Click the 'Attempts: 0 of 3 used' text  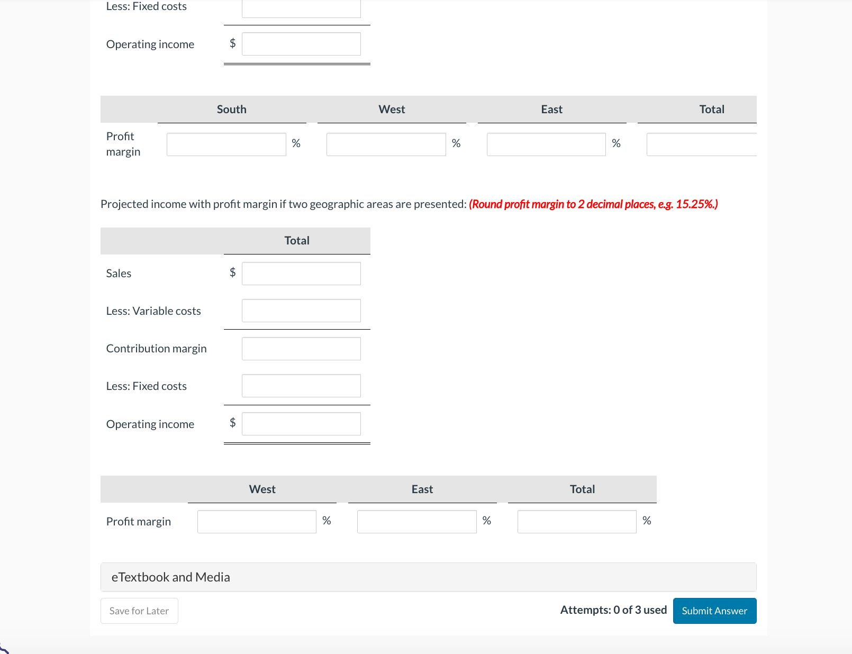coord(613,610)
